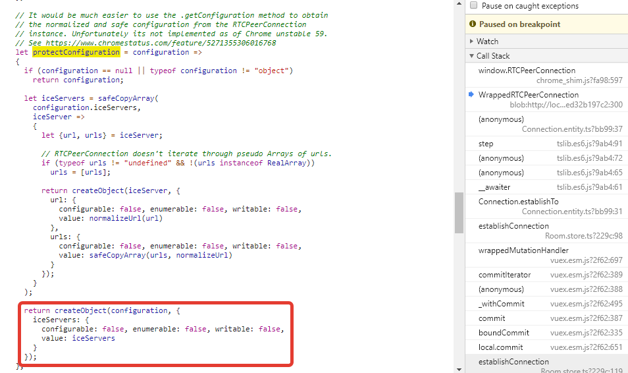Open tslib.es6.js?9ab4:65 source link
Image resolution: width=628 pixels, height=373 pixels.
(x=590, y=173)
